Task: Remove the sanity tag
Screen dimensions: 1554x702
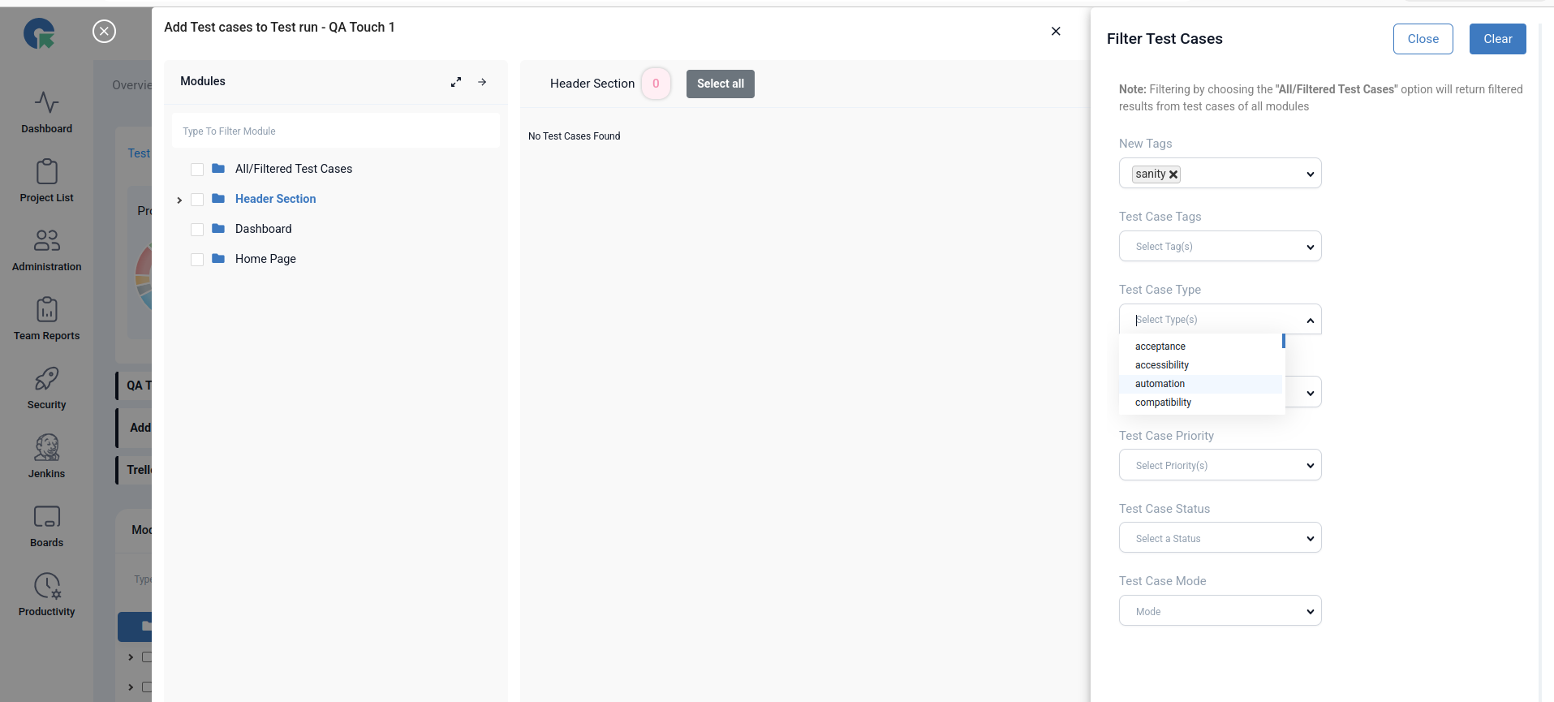Action: pyautogui.click(x=1173, y=174)
